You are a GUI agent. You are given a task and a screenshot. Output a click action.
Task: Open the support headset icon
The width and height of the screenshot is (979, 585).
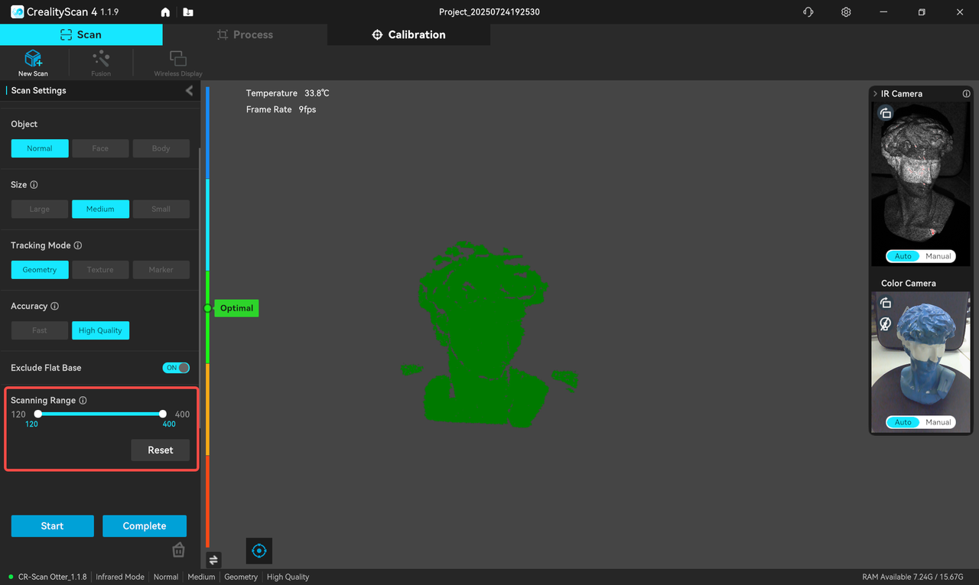(808, 12)
